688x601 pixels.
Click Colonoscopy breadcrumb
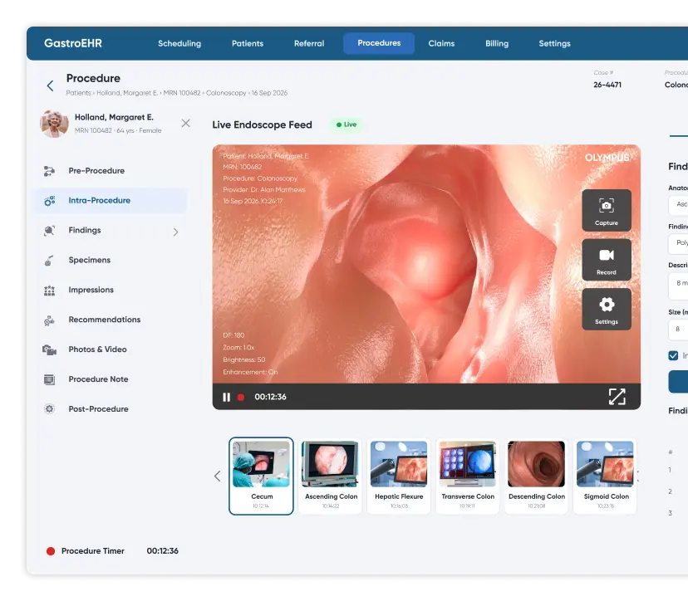pos(226,93)
